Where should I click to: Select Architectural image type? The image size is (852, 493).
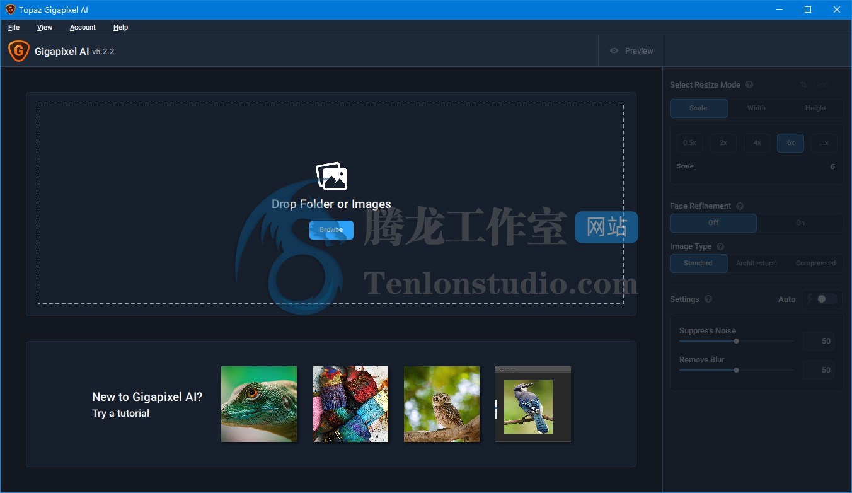[x=756, y=263]
